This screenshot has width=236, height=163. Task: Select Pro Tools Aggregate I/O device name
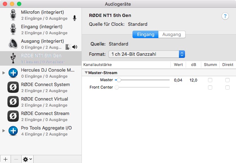point(46,128)
